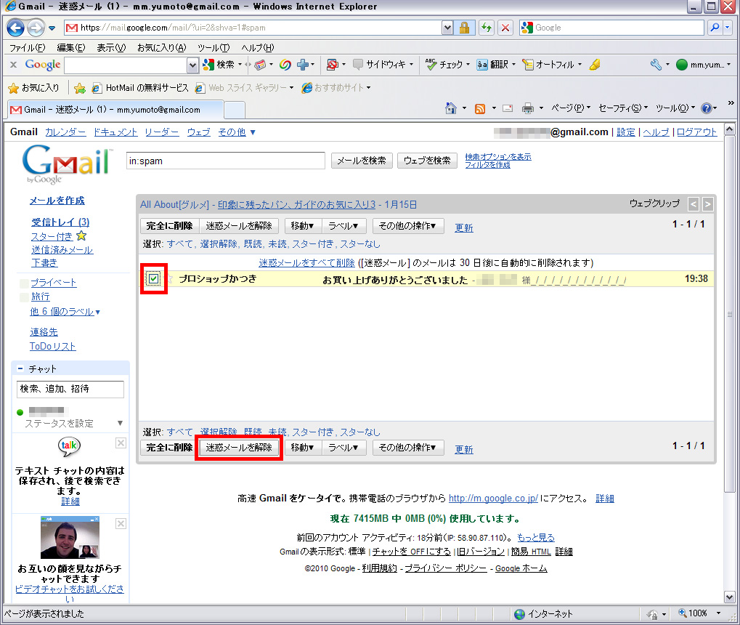Click the Google Talk bubble icon
Viewport: 740px width, 625px height.
pyautogui.click(x=70, y=446)
